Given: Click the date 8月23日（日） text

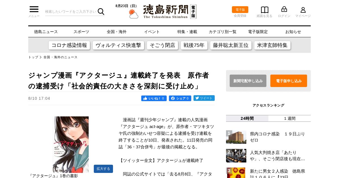Looking at the screenshot, I should point(127,6).
